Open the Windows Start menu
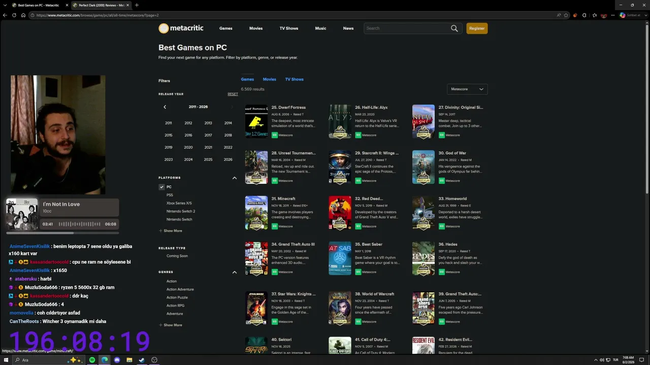Image resolution: width=650 pixels, height=365 pixels. point(6,360)
